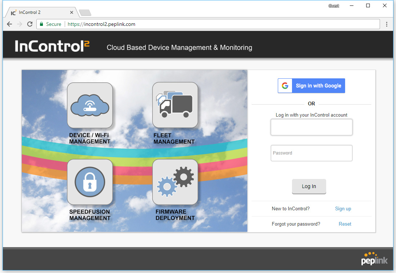Click the Fleet Management truck icon
Viewport: 396px width, 273px height.
pos(175,105)
